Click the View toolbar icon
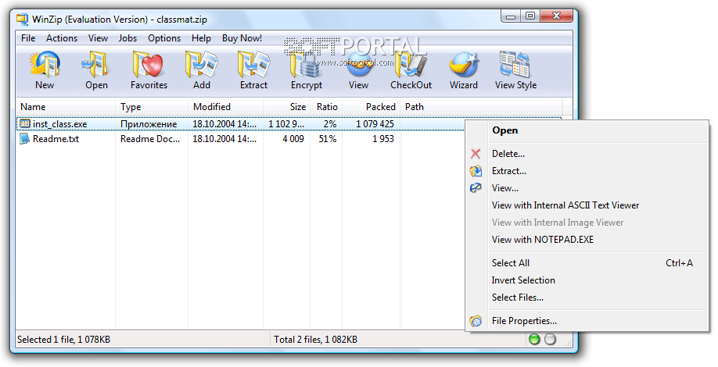Image resolution: width=718 pixels, height=367 pixels. (358, 65)
